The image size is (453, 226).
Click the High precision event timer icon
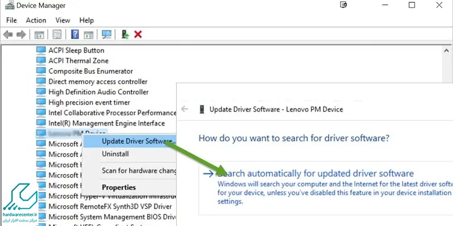tap(41, 102)
